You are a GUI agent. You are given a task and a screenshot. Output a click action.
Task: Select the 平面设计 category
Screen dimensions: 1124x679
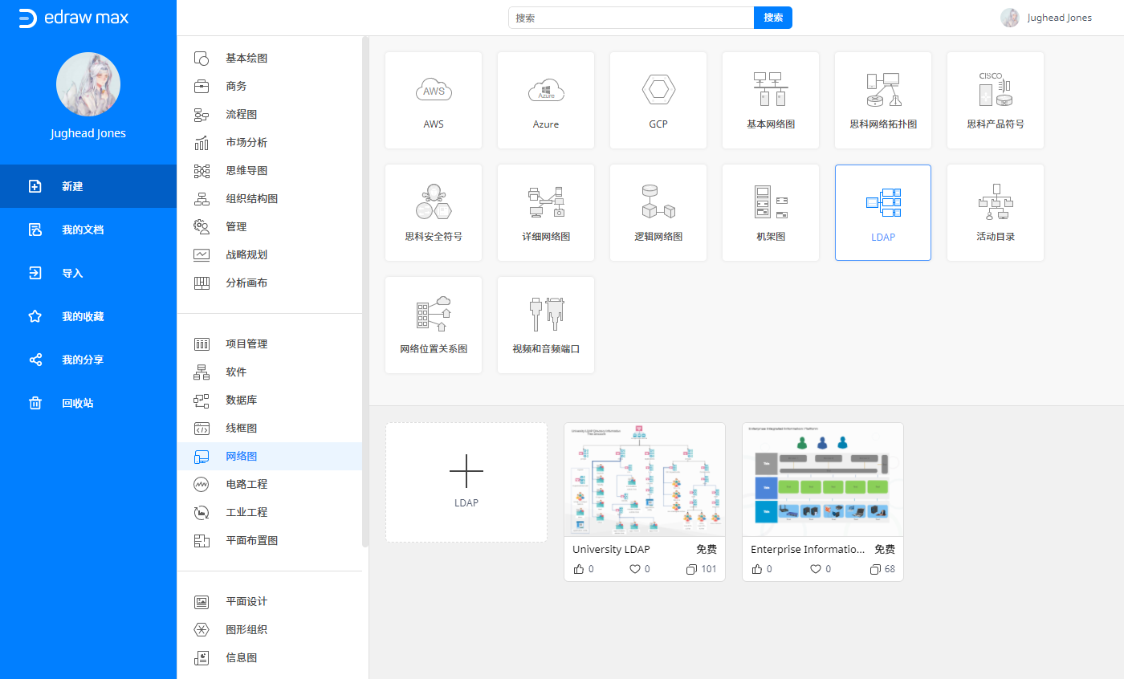[x=269, y=602]
